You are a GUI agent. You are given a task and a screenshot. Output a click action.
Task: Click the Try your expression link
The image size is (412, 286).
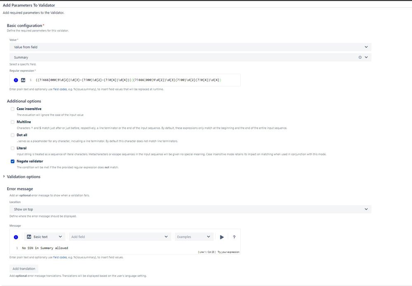click(228, 252)
